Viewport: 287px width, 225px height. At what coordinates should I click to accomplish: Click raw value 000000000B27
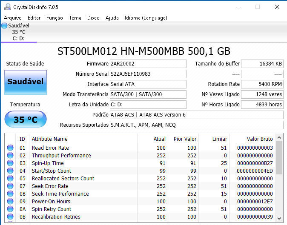tap(255, 163)
